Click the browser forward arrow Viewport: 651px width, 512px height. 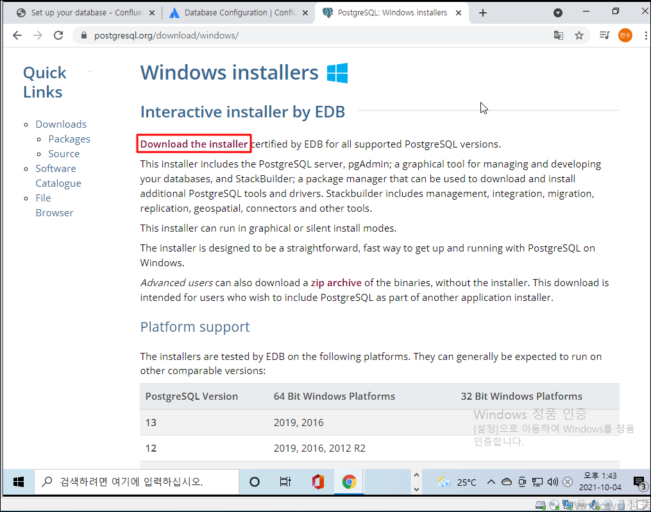38,35
